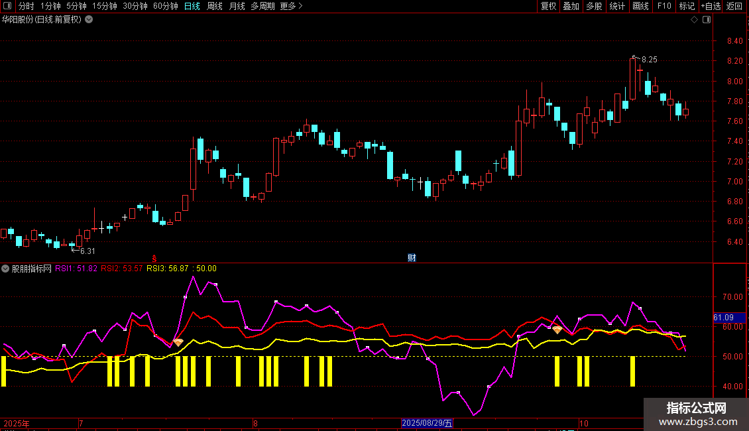The width and height of the screenshot is (749, 431).
Task: Click the 8.25 high price label
Action: point(649,60)
